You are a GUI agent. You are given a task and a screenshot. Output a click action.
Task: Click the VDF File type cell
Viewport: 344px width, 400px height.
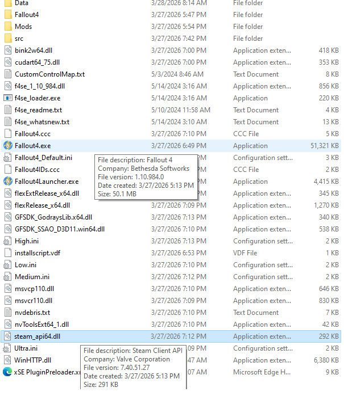[x=245, y=253]
